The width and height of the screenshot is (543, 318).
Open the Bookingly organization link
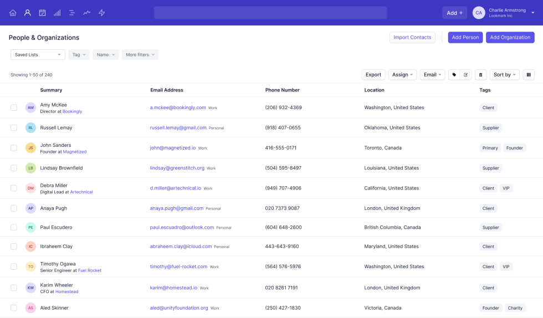coord(72,111)
